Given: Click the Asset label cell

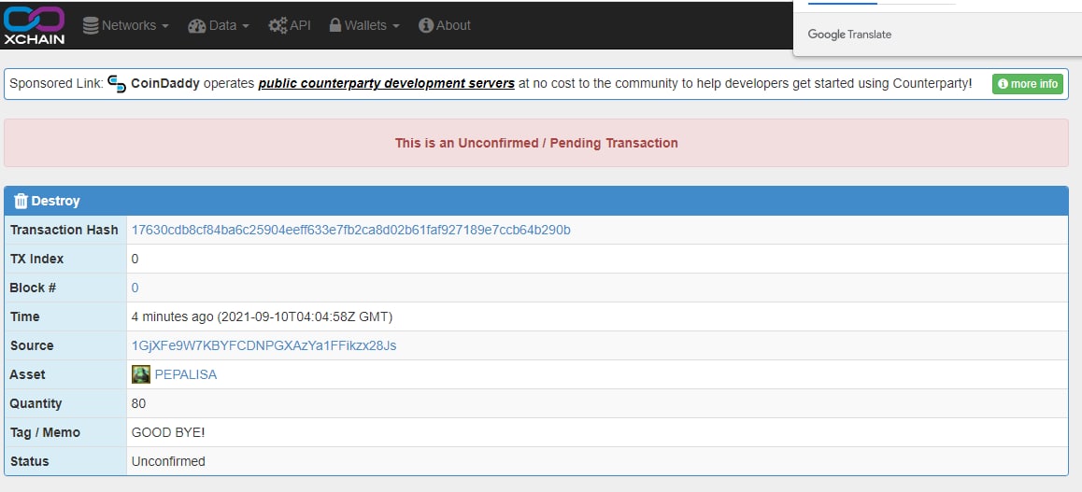Looking at the screenshot, I should tap(65, 374).
